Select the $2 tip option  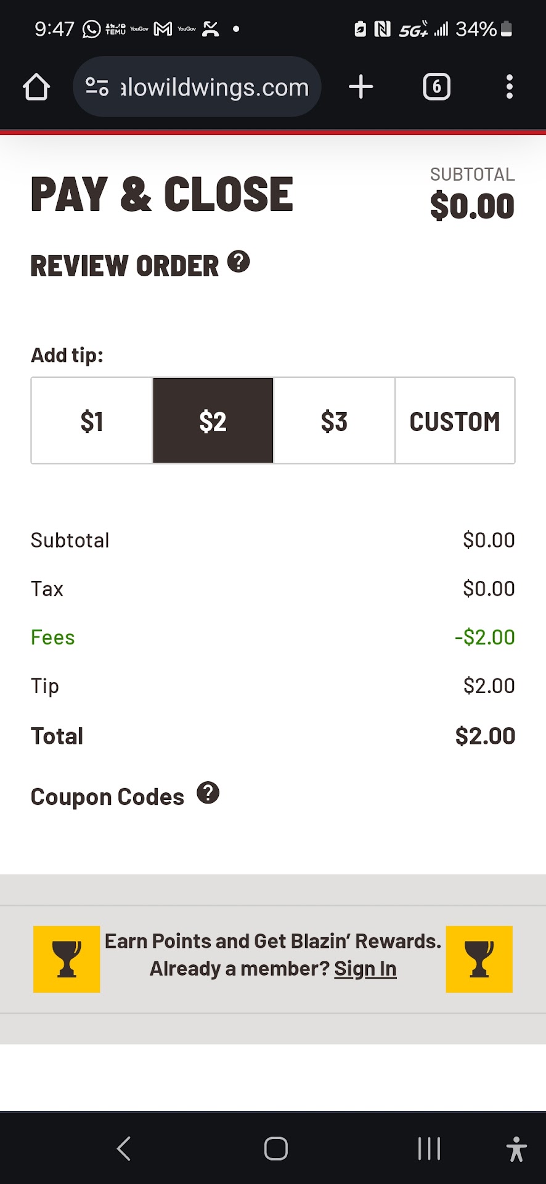point(213,421)
